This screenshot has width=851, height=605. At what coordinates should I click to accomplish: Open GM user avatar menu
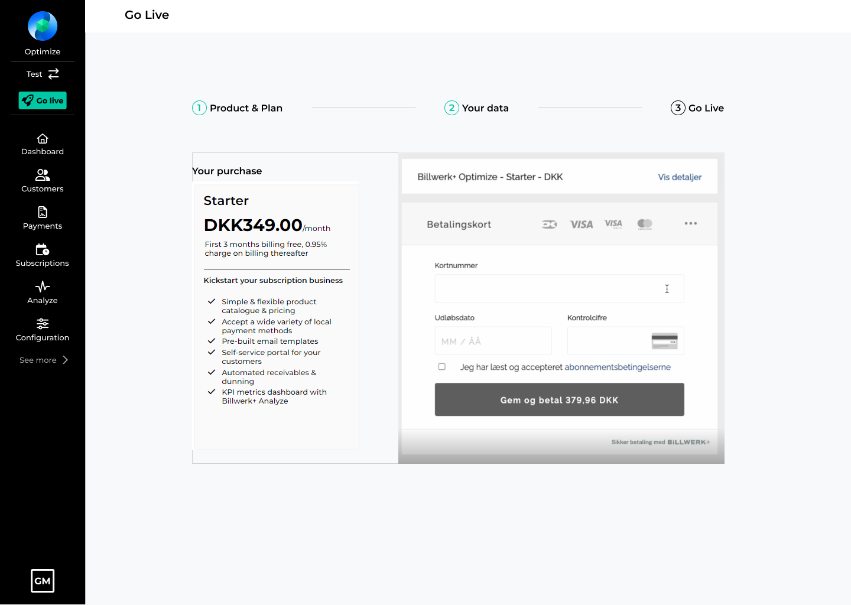(x=43, y=581)
